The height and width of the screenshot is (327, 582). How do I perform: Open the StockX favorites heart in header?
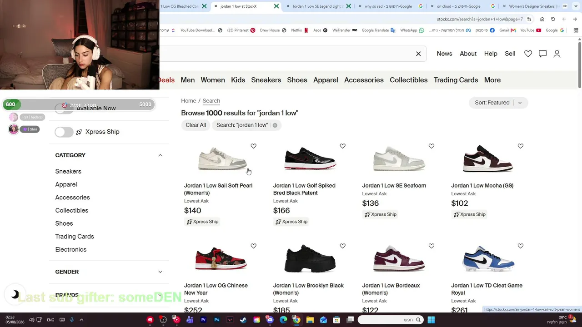[528, 54]
